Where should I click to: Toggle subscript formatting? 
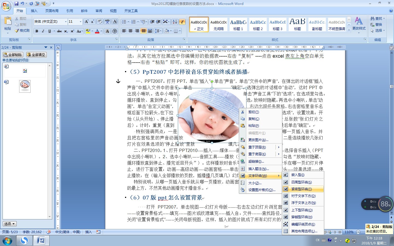66,31
